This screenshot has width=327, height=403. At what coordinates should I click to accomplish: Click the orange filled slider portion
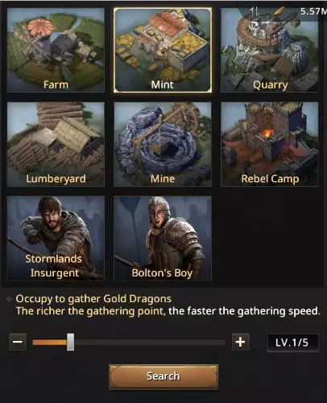pos(50,343)
